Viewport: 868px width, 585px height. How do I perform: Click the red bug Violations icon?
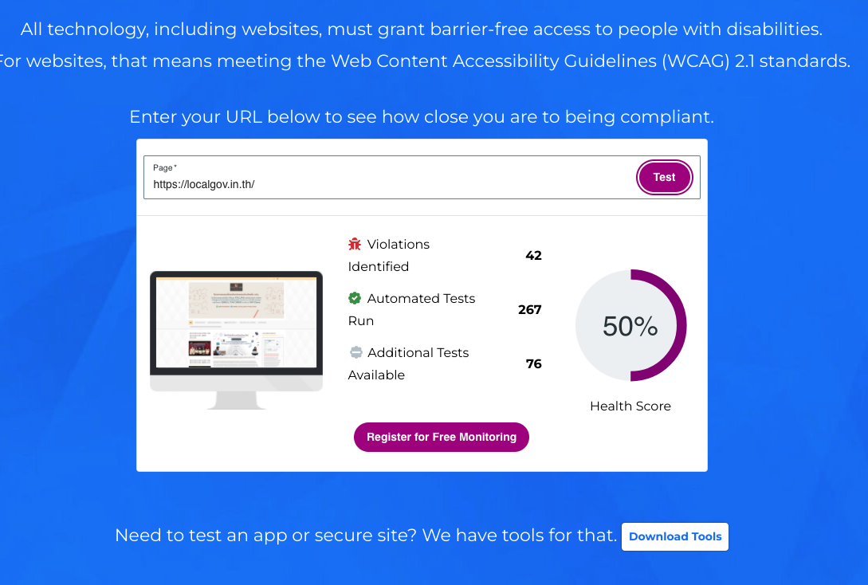pos(354,244)
